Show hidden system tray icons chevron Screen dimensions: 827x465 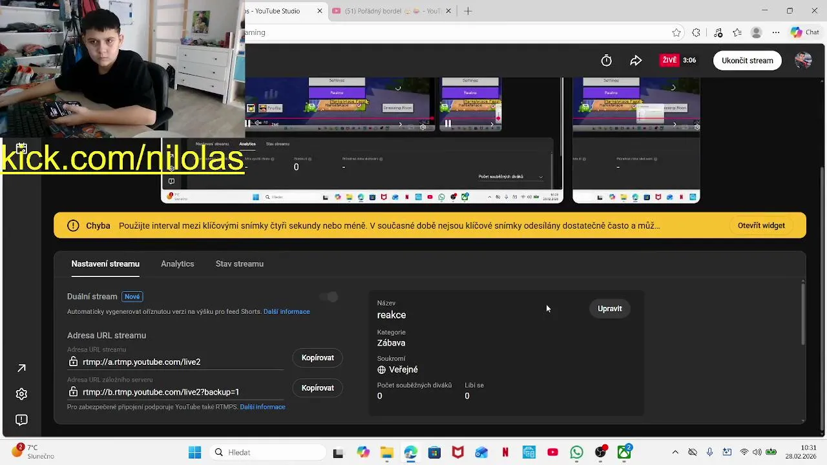pos(675,452)
